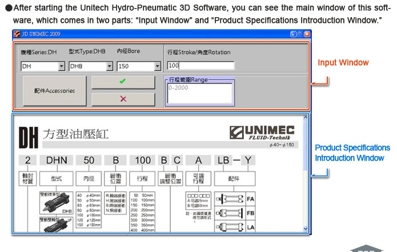Click the 'Bore' label
397x252 pixels.
128,51
